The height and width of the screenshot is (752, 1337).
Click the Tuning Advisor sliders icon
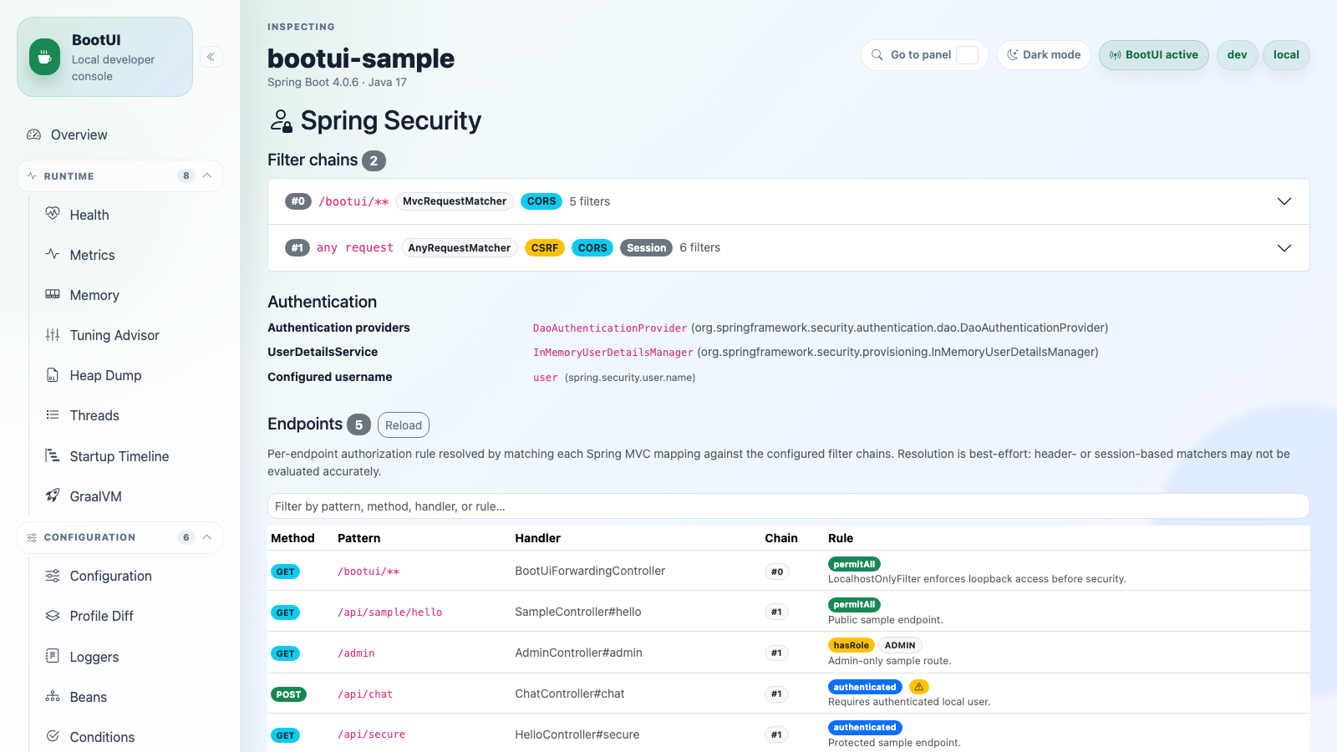tap(53, 335)
